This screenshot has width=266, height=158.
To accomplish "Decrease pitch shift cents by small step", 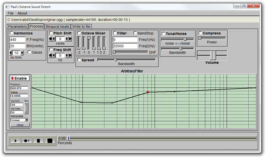I will pyautogui.click(x=54, y=39).
